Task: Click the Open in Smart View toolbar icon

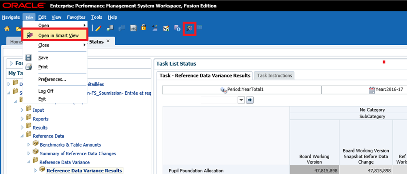Action: 189,28
